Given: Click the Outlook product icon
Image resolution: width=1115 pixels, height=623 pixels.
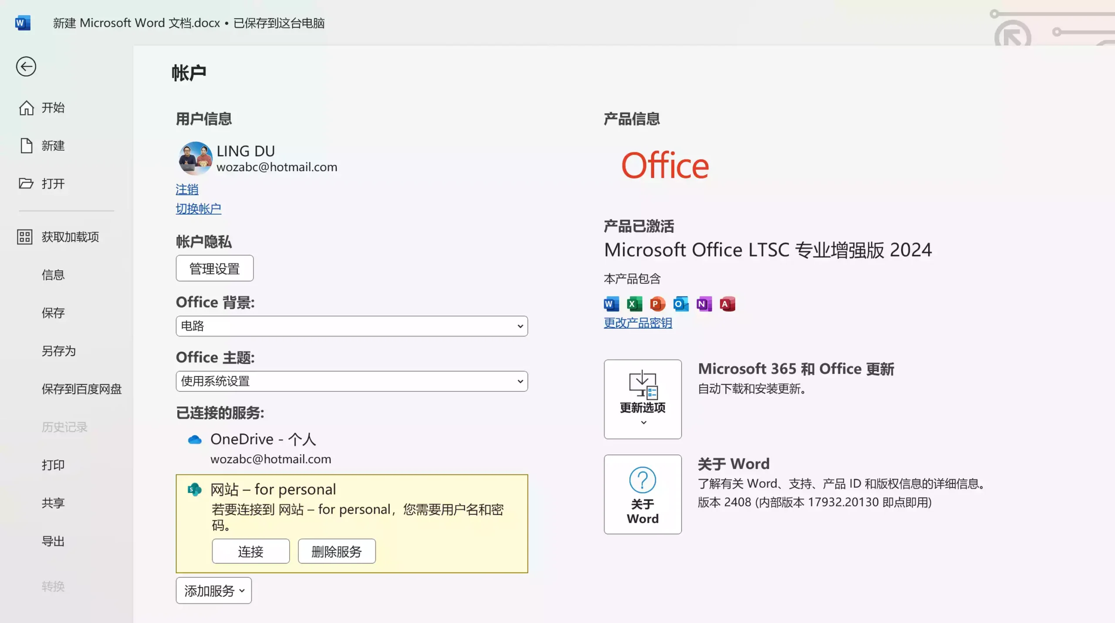Looking at the screenshot, I should point(680,304).
